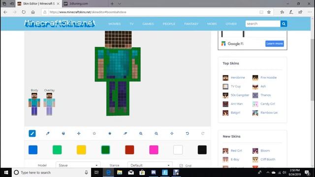The height and width of the screenshot is (177, 315).
Task: Open Mail app from taskbar
Action: [x=131, y=173]
